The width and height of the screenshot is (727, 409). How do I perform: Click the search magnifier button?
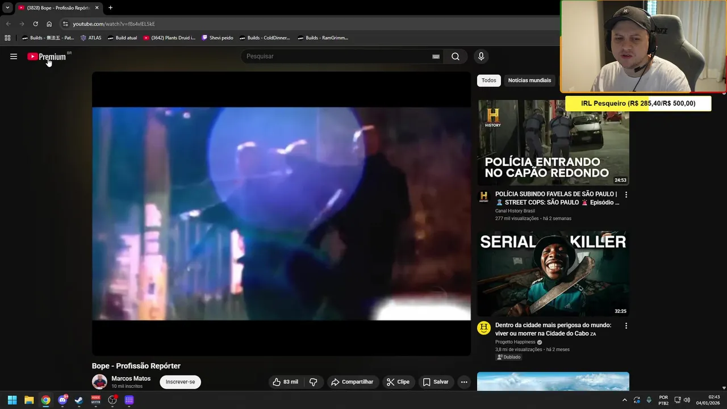[456, 56]
